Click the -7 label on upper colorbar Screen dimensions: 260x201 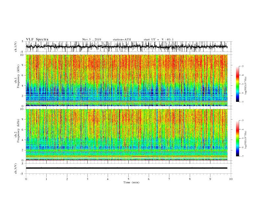pos(242,102)
